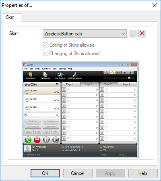Image resolution: width=161 pixels, height=181 pixels.
Task: Click the green pick-up phone icon
Action: 28,140
